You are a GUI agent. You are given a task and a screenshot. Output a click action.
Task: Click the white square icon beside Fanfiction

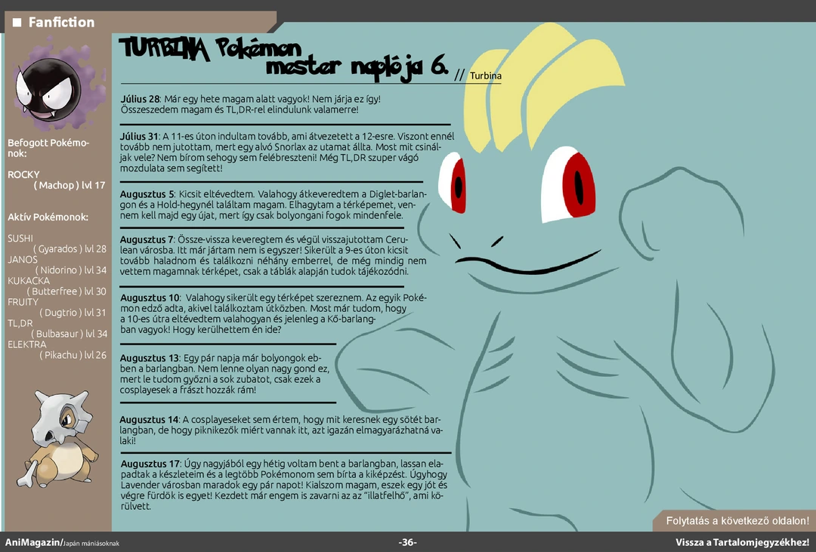[17, 23]
